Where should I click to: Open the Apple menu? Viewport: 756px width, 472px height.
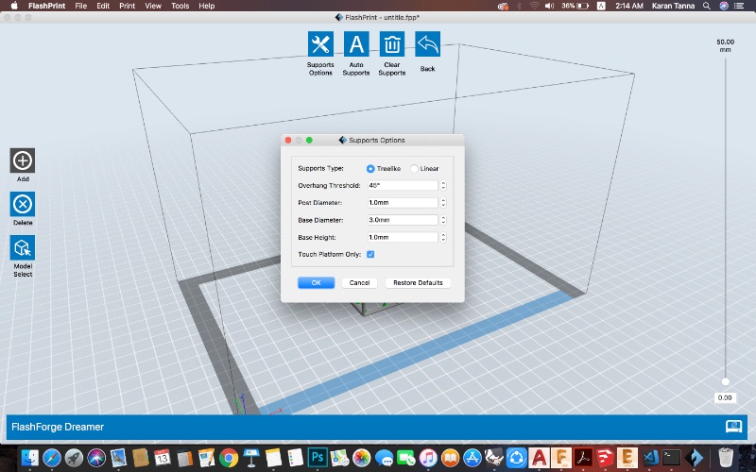click(x=14, y=6)
